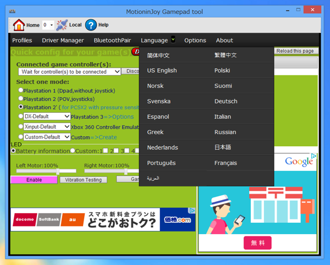Choose 日本語 language
The image size is (330, 265).
pyautogui.click(x=223, y=147)
